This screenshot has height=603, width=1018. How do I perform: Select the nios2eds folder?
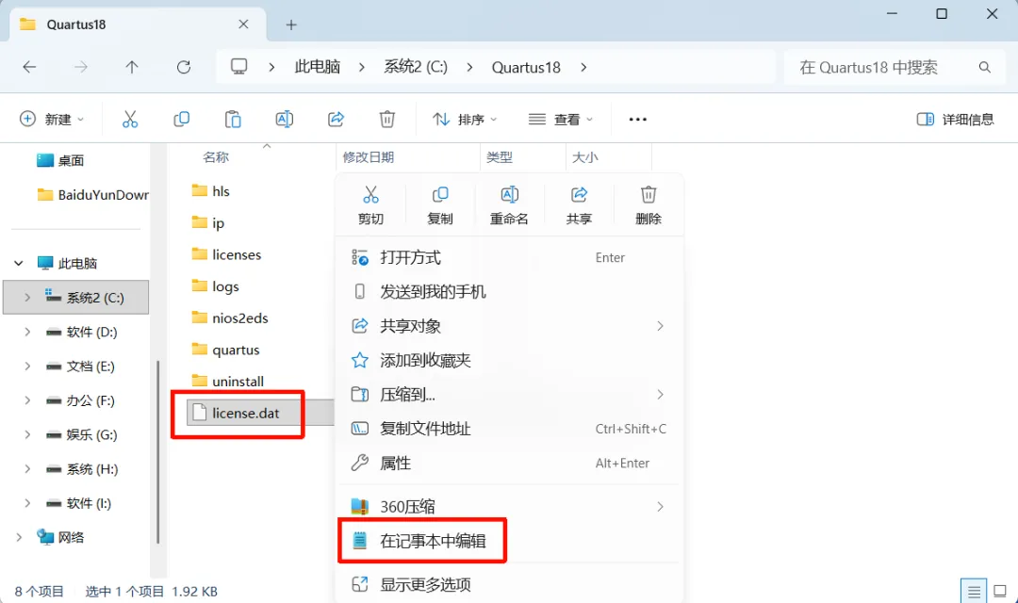(229, 318)
